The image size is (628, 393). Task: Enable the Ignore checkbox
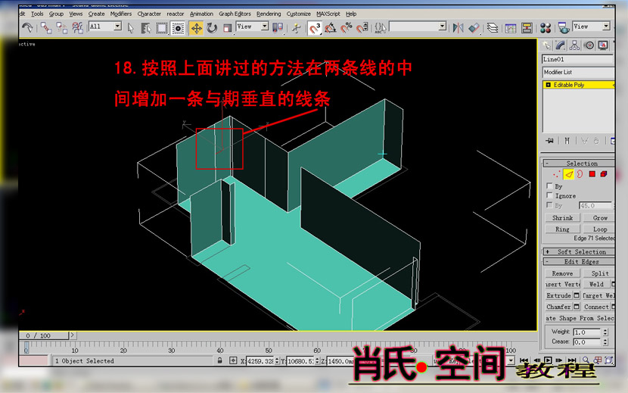pos(549,195)
